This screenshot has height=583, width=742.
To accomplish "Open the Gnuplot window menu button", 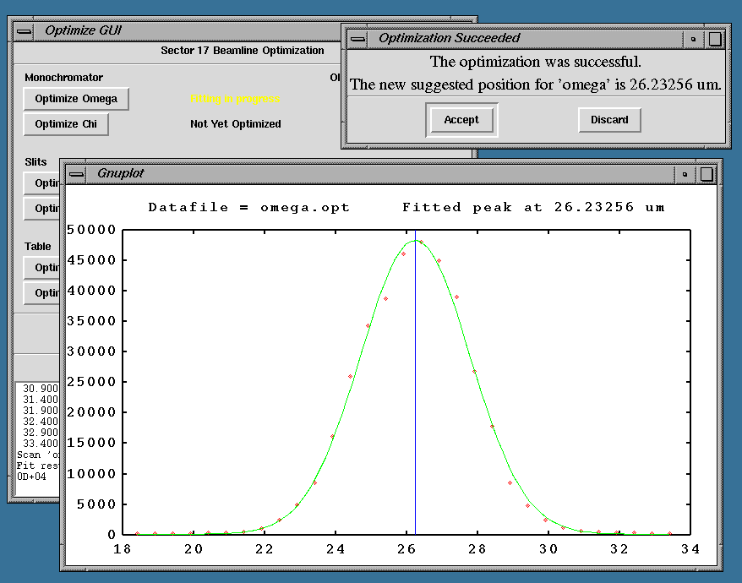I will [x=77, y=173].
